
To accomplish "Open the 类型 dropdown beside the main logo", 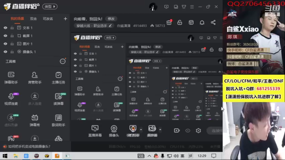I will 50,6.
